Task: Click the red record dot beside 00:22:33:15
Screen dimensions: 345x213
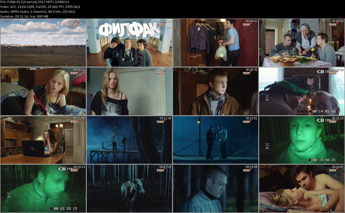Action: click(51, 208)
